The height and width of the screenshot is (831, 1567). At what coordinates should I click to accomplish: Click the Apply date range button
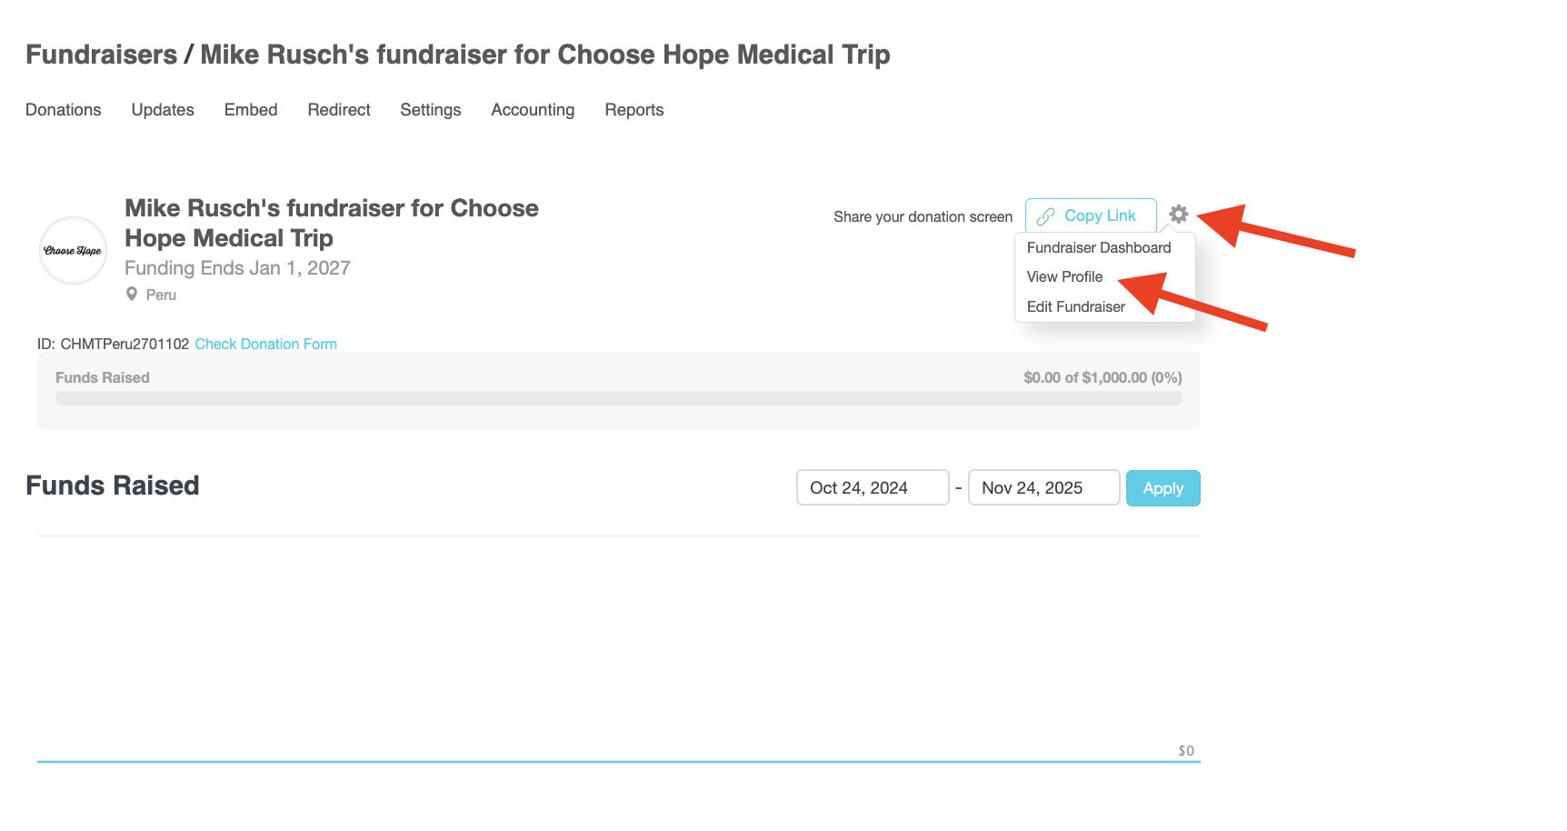pos(1163,488)
